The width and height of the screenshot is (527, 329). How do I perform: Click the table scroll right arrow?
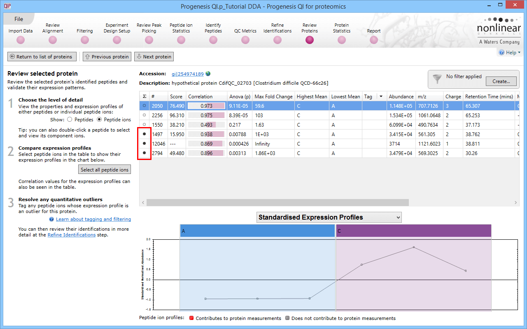(516, 202)
